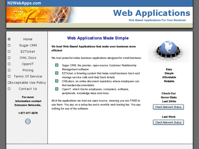
Task: Click the word 'Simple' in right column
Action: tap(169, 73)
